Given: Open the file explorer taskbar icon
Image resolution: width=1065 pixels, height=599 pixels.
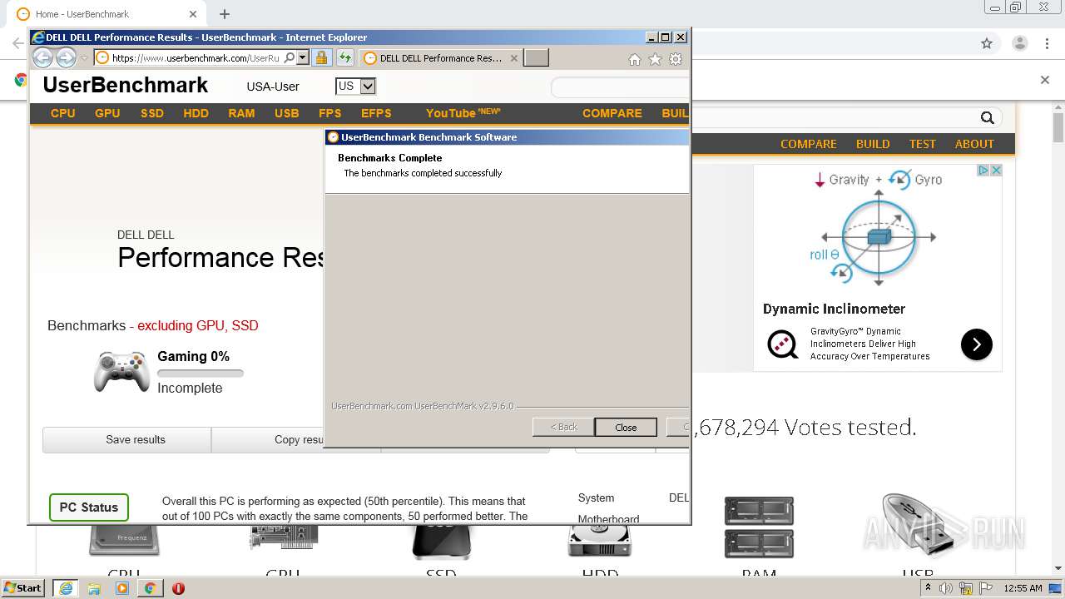Looking at the screenshot, I should (x=94, y=588).
